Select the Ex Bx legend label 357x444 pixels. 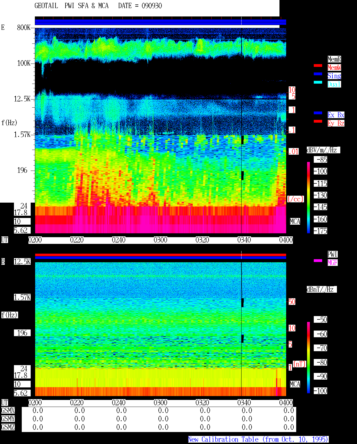pos(336,115)
